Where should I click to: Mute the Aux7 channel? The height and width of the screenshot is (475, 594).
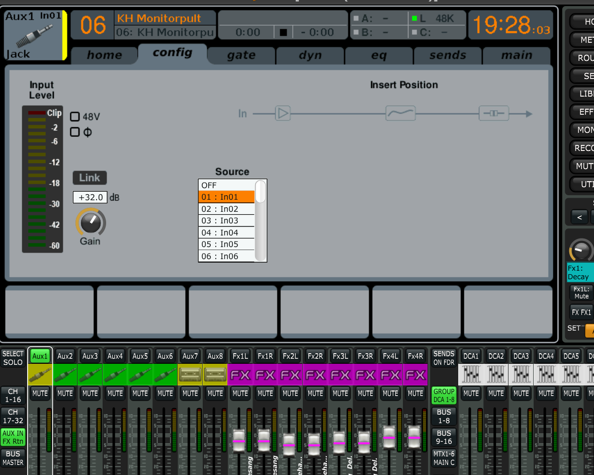click(x=190, y=393)
